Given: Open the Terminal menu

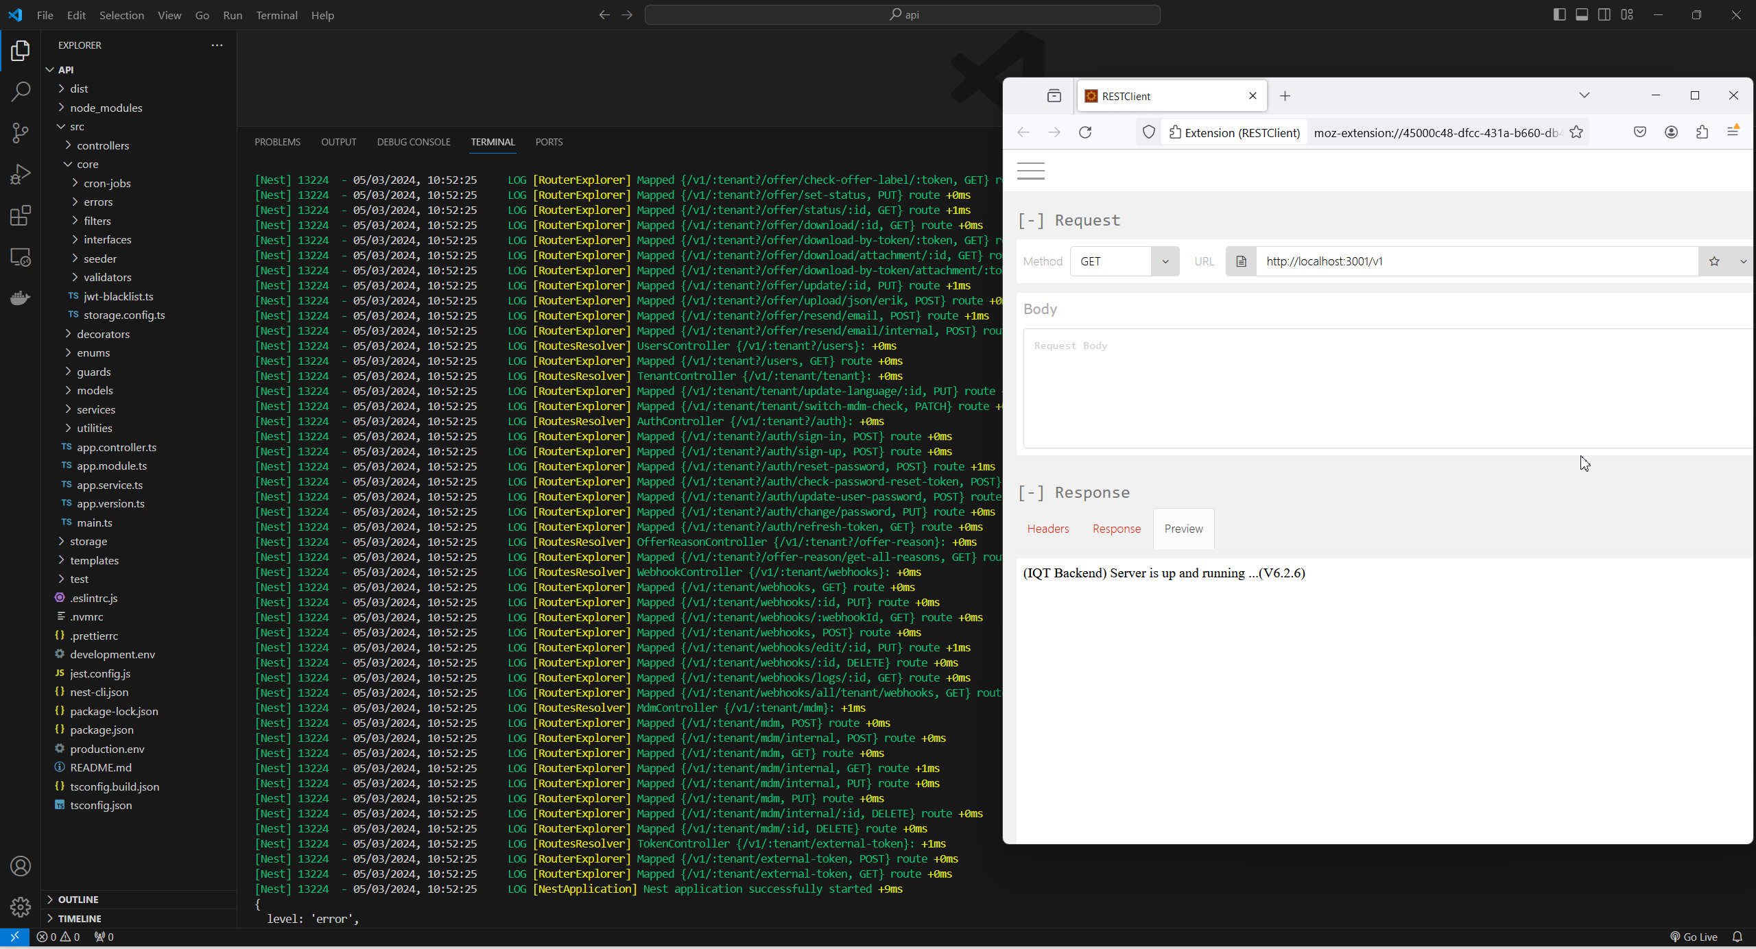Looking at the screenshot, I should (x=276, y=15).
